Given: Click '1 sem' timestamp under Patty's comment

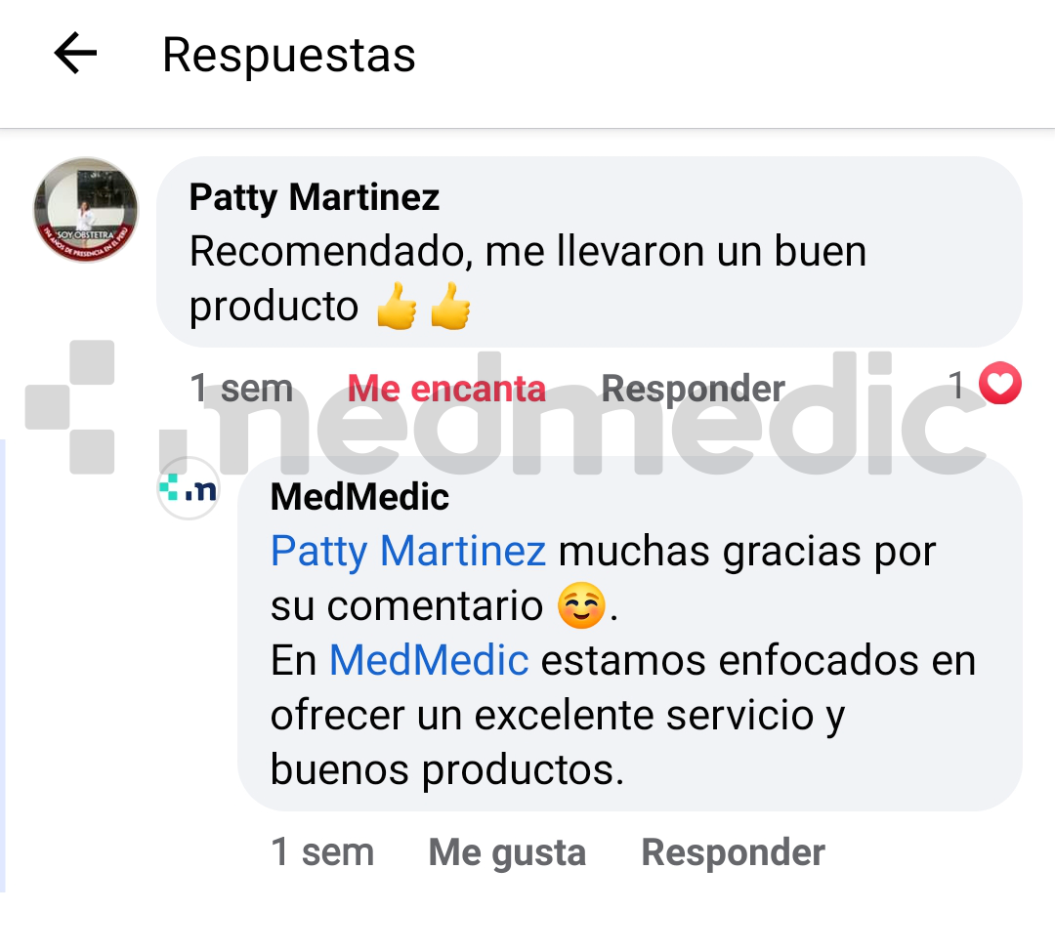Looking at the screenshot, I should point(241,389).
